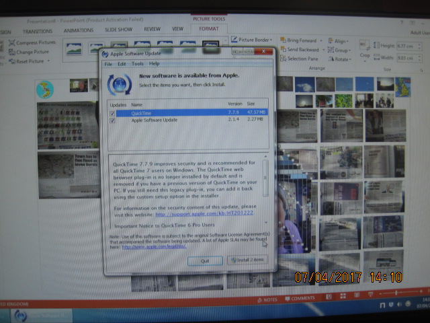Open Align dropdown in Arrange group
This screenshot has width=430, height=323.
pyautogui.click(x=339, y=41)
